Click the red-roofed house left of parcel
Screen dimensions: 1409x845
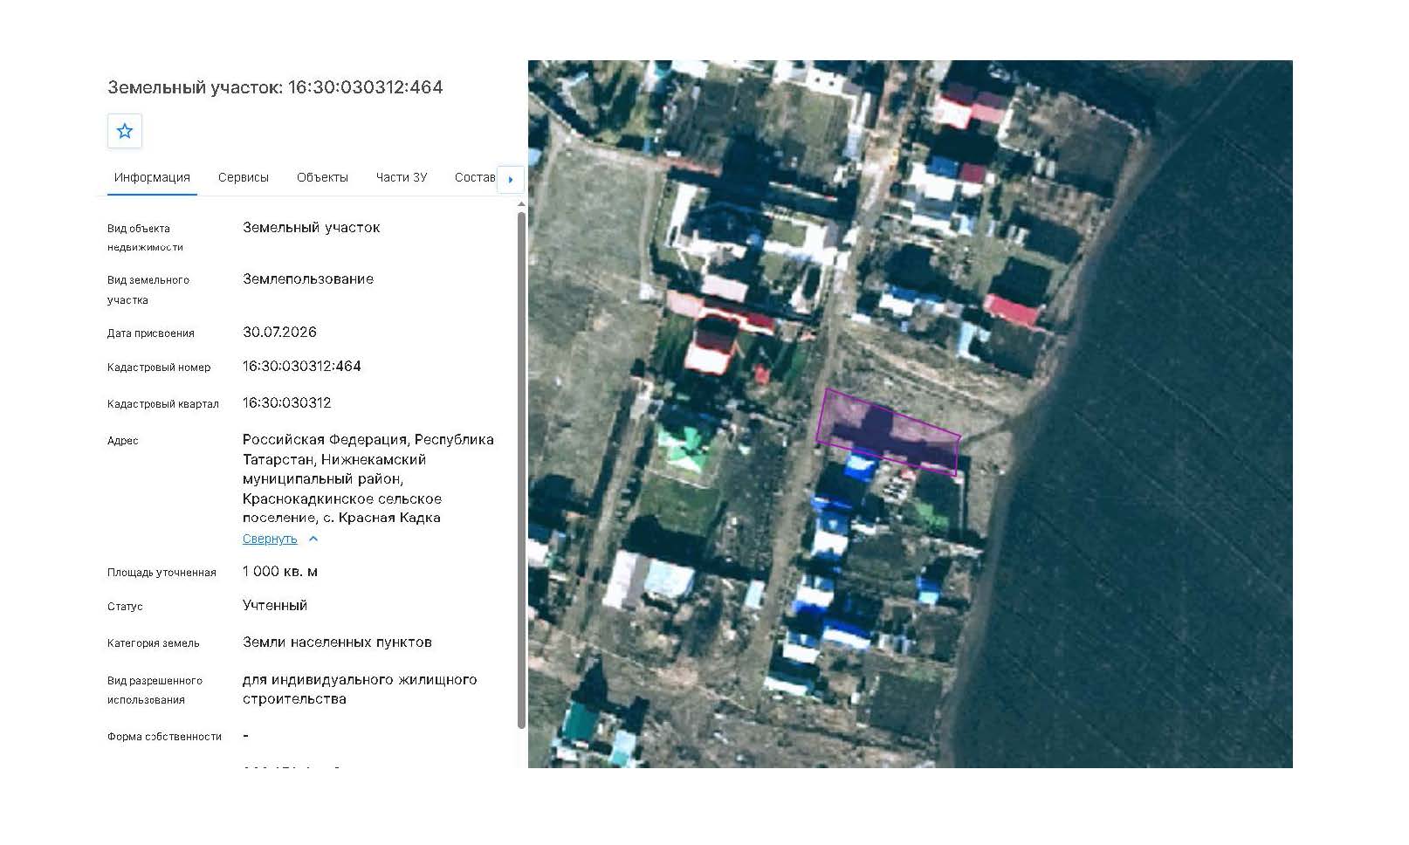click(711, 347)
